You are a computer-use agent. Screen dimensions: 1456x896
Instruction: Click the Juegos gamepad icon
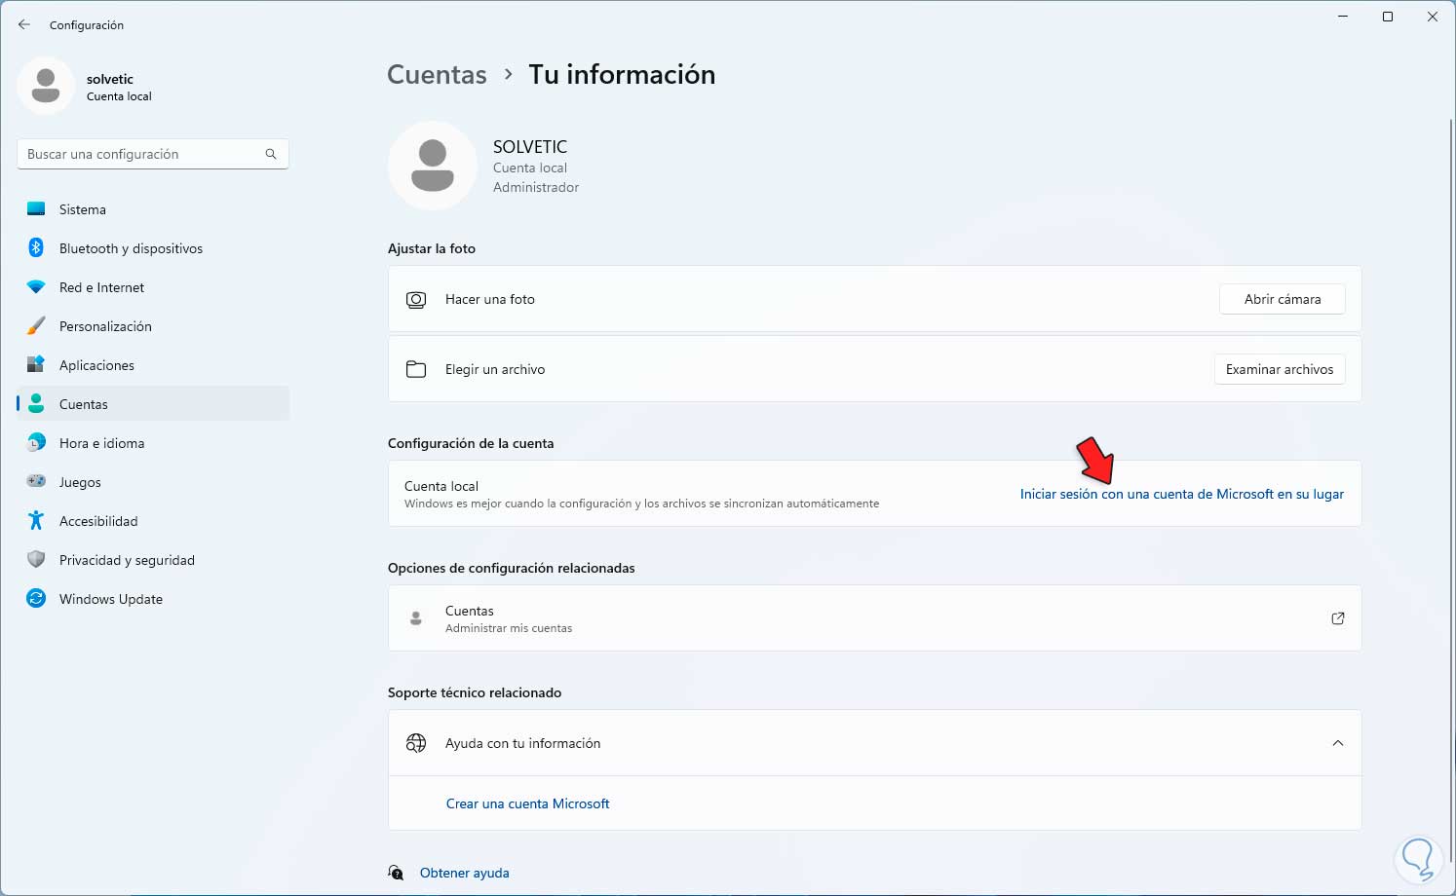coord(36,482)
